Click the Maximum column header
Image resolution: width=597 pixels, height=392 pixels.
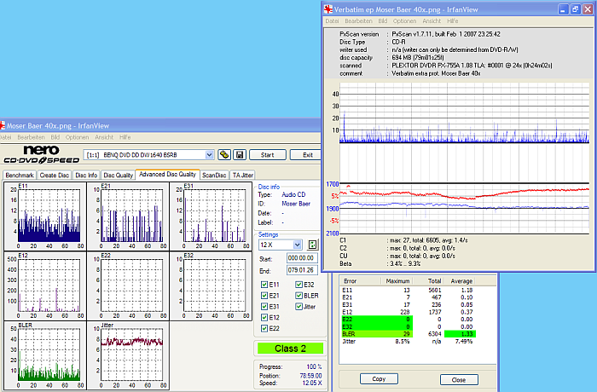pyautogui.click(x=397, y=281)
